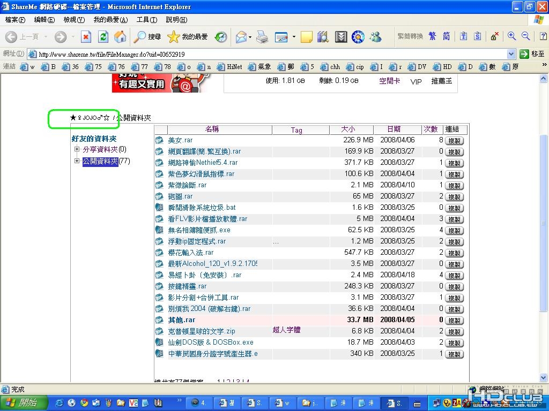Open the Back button history dropdown
The width and height of the screenshot is (549, 411).
click(46, 37)
